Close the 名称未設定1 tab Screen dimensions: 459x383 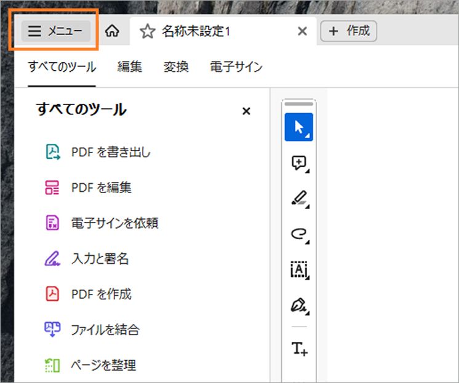[x=302, y=31]
